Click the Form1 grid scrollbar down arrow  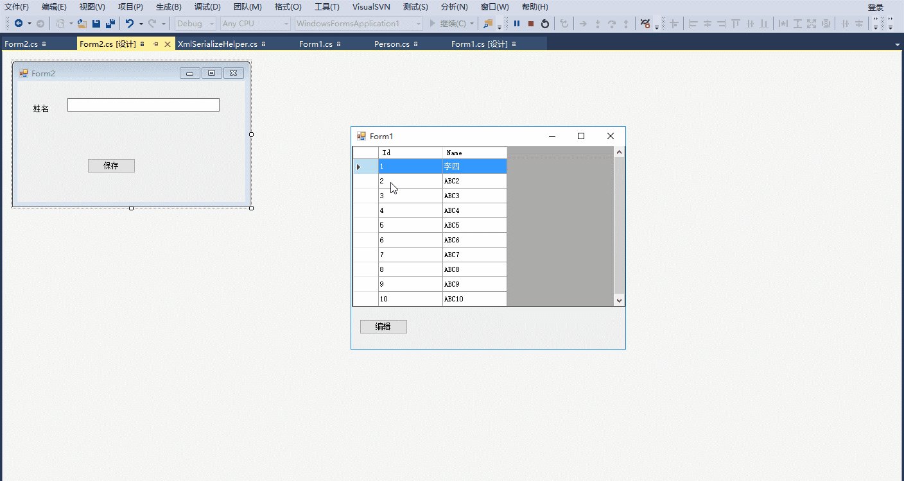(x=619, y=300)
